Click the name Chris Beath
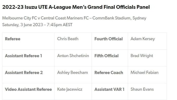The width and height of the screenshot is (177, 100). click(68, 39)
